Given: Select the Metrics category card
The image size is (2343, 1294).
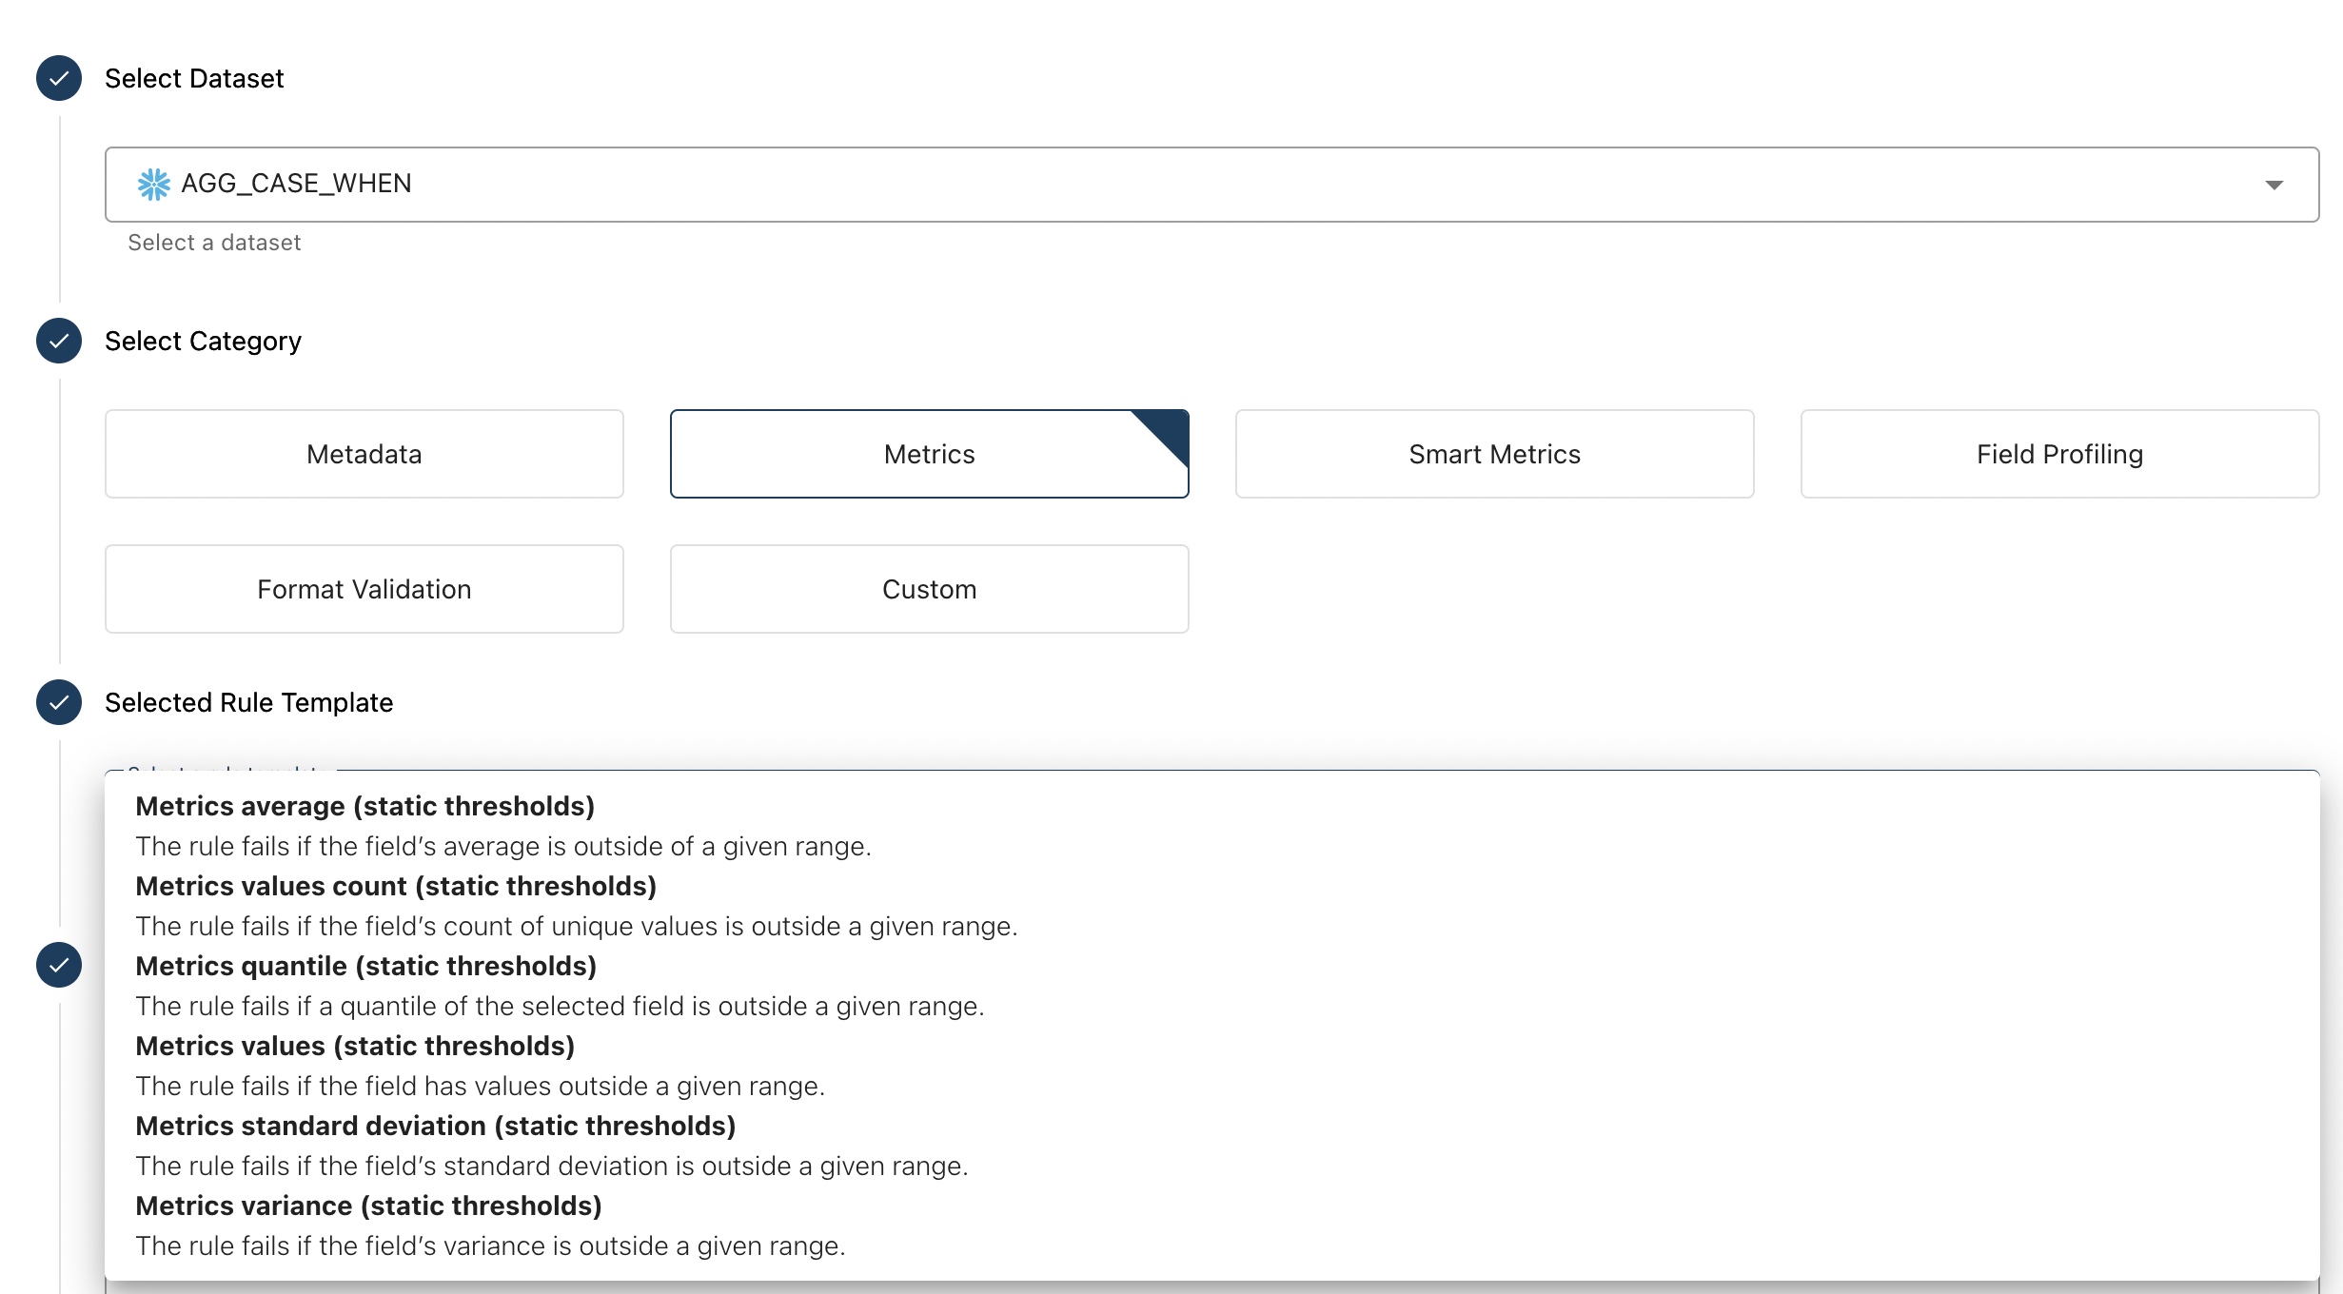Looking at the screenshot, I should (929, 454).
